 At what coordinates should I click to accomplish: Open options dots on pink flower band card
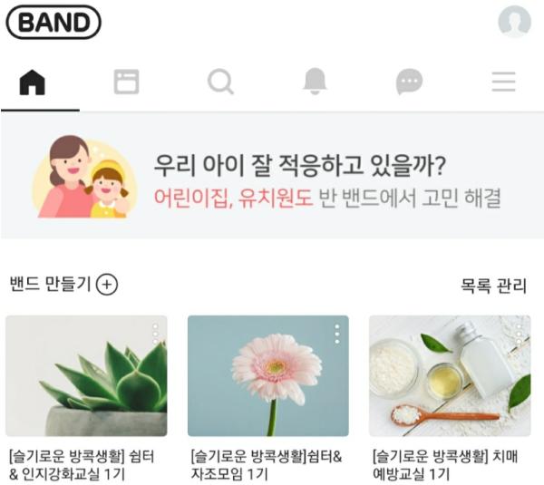point(337,335)
